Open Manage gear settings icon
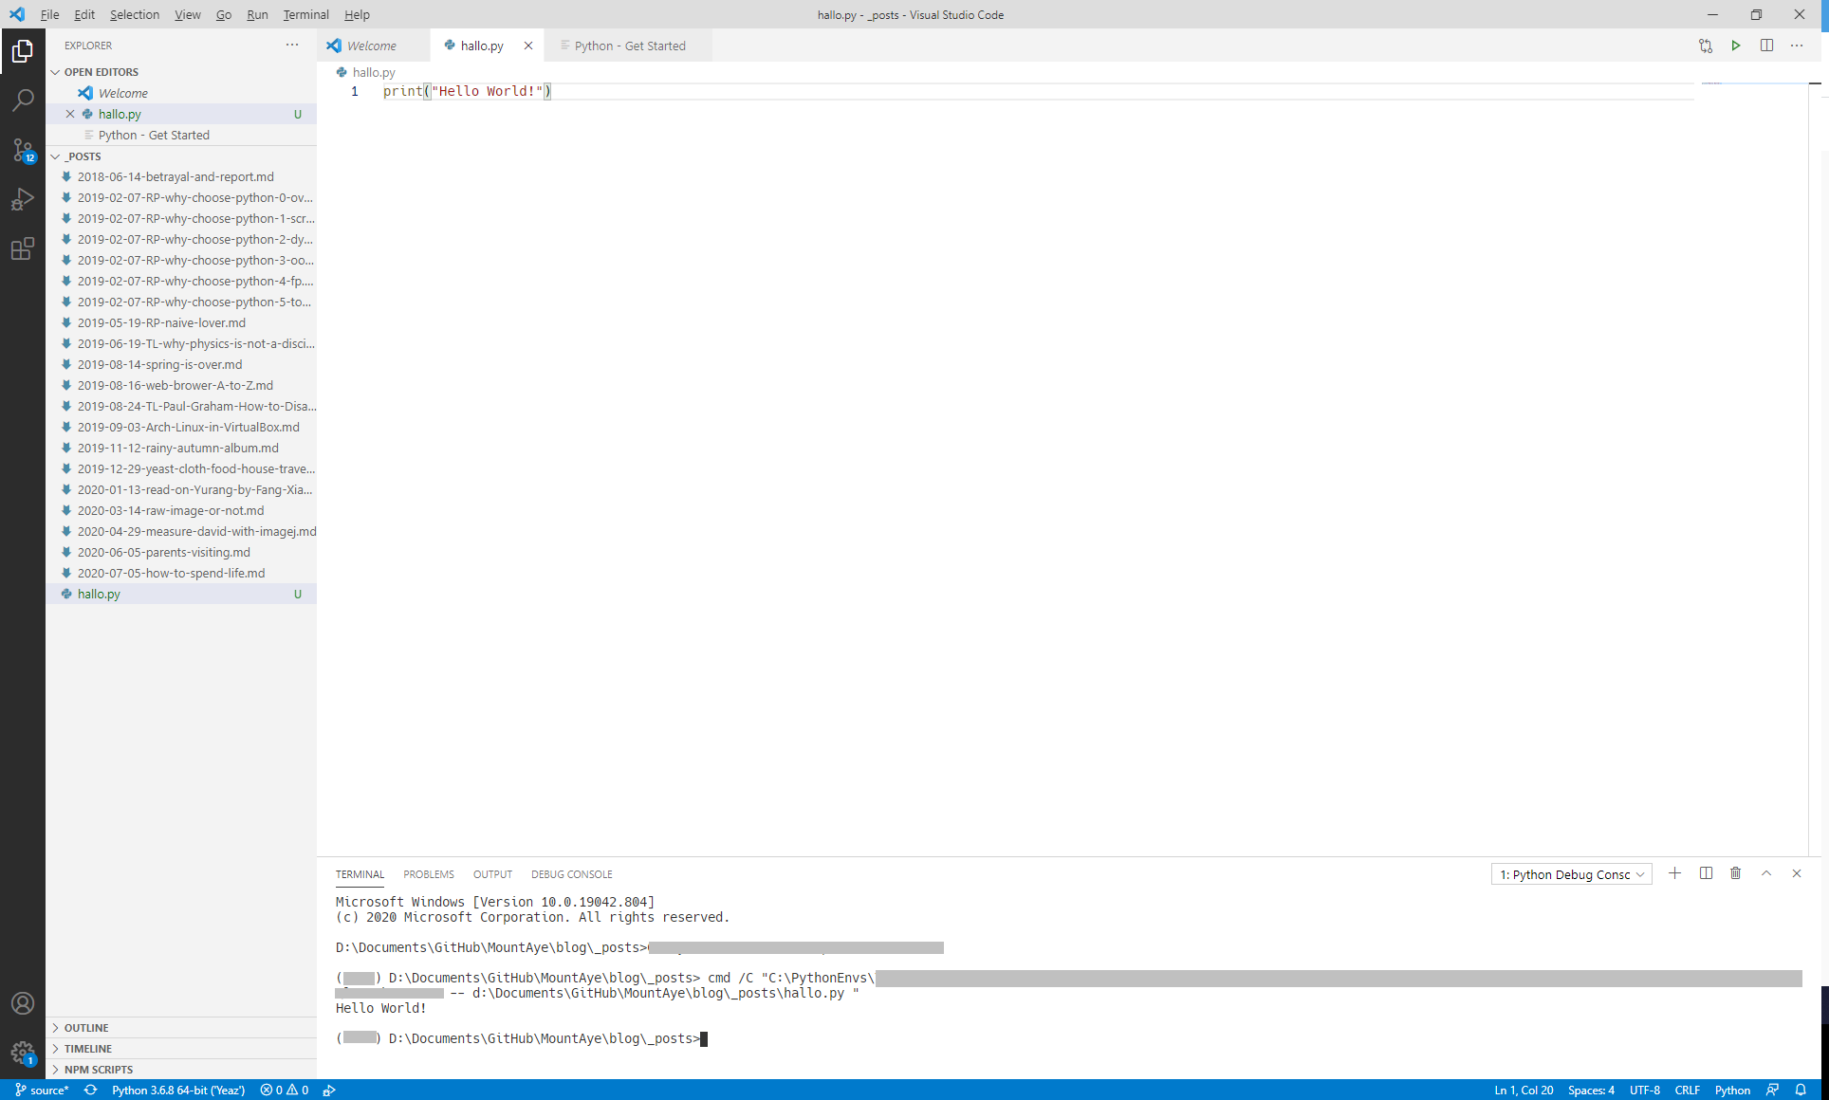Screen dimensions: 1829x1100 click(23, 1052)
